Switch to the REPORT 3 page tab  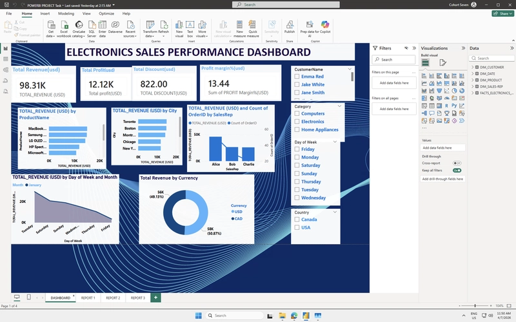point(137,298)
